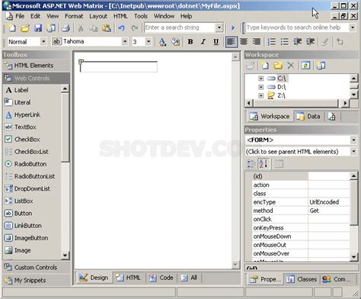Switch to the All view tab
Image resolution: width=361 pixels, height=299 pixels.
(189, 278)
